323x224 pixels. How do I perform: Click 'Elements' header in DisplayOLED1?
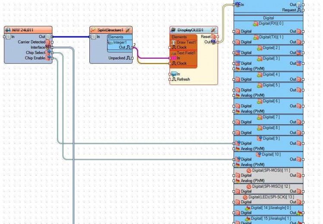tap(179, 37)
